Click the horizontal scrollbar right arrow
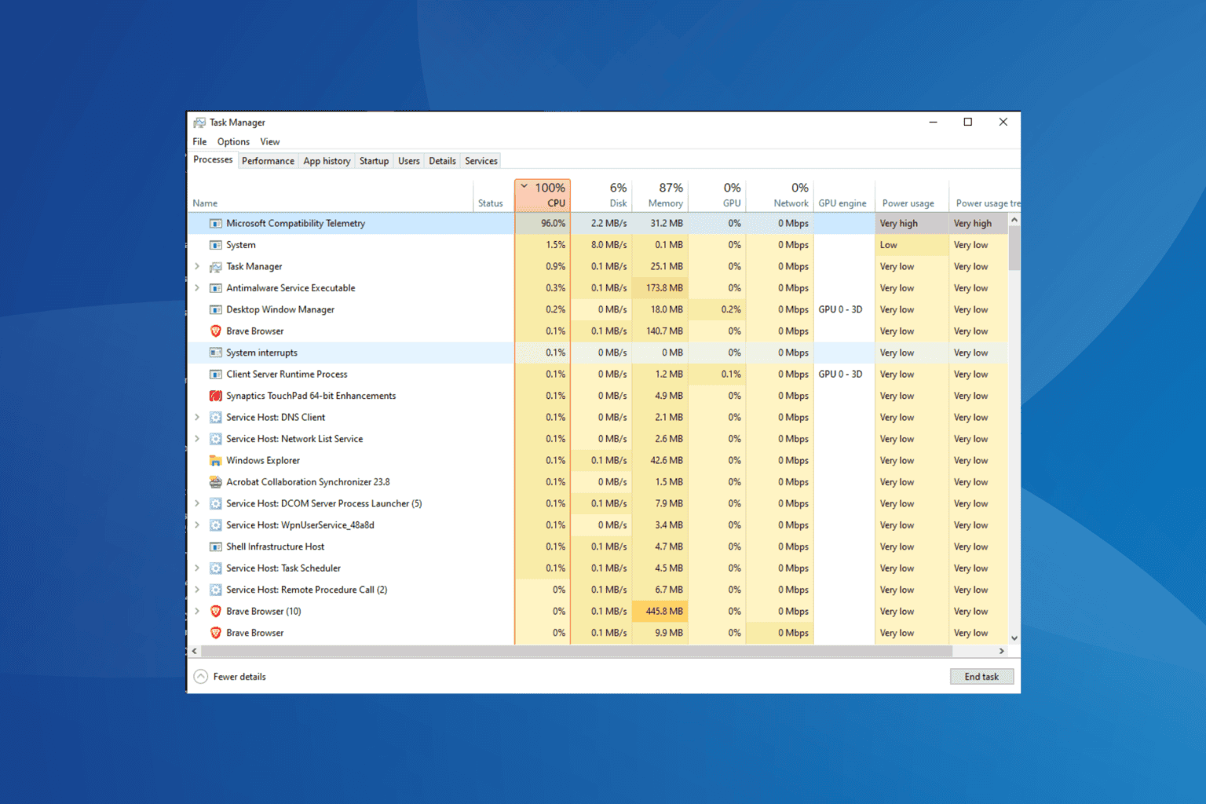 click(x=1001, y=651)
